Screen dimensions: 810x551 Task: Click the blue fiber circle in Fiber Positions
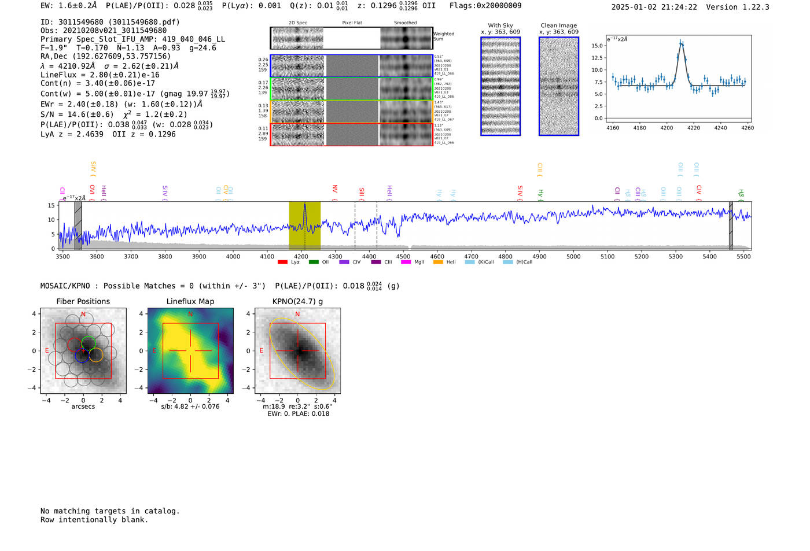[x=82, y=355]
